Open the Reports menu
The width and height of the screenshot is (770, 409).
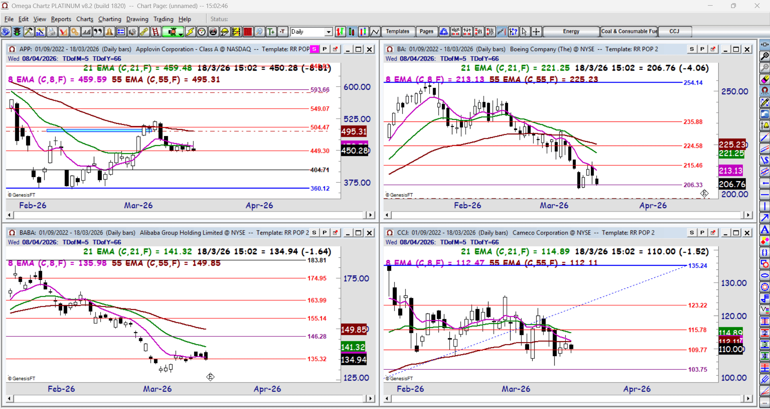(61, 19)
